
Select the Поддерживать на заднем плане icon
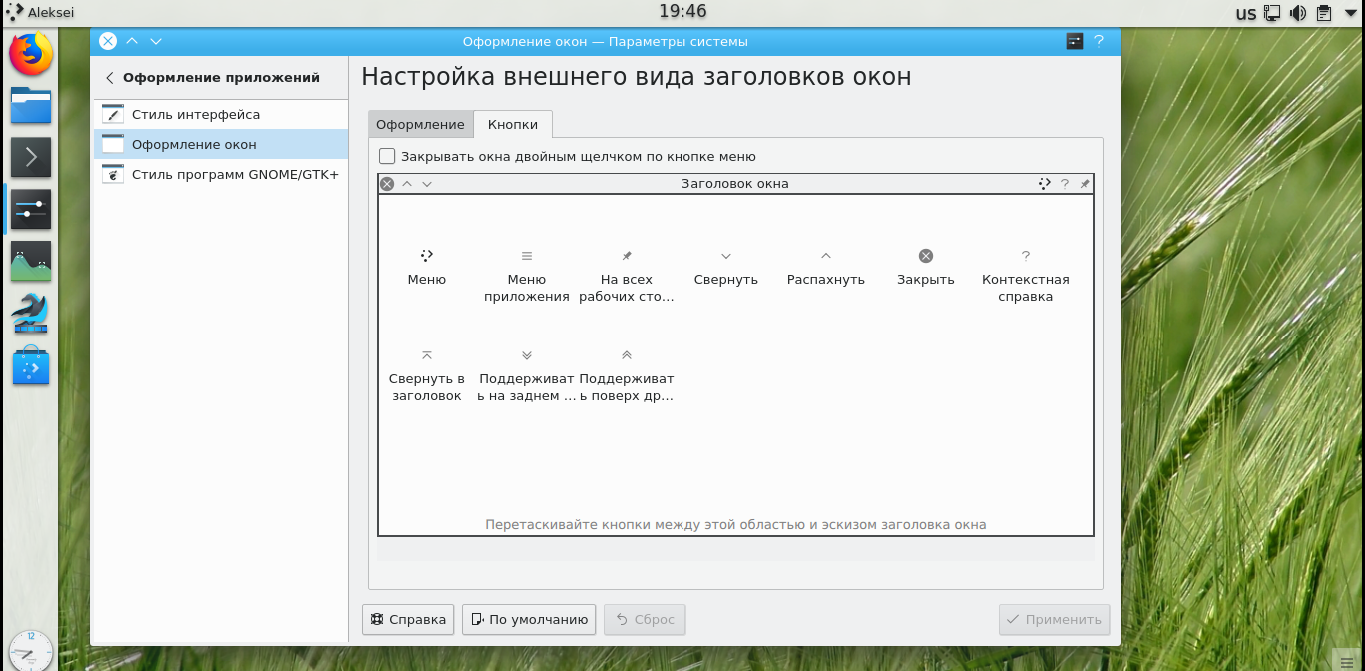coord(527,354)
